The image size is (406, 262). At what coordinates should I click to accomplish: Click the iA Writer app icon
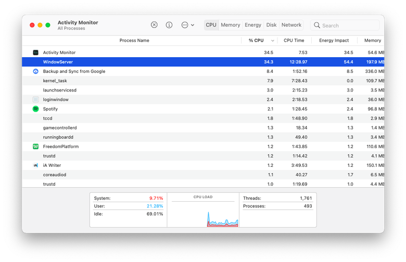pos(36,165)
